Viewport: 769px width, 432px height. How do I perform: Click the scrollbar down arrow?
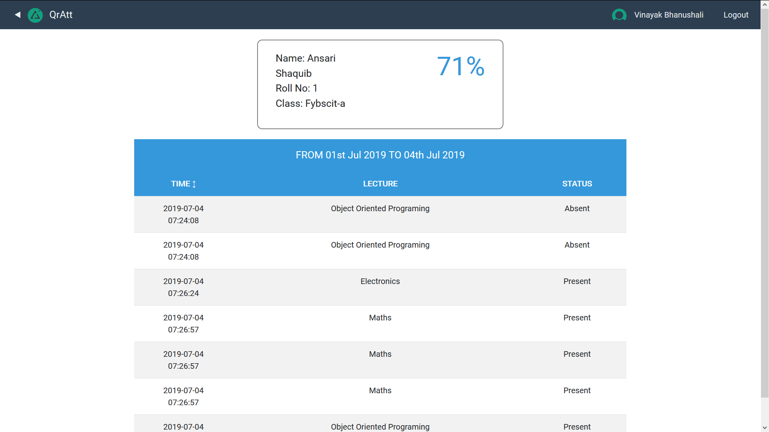point(765,428)
